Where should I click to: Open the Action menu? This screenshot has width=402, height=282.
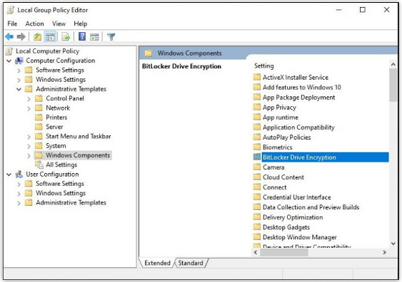click(x=34, y=23)
